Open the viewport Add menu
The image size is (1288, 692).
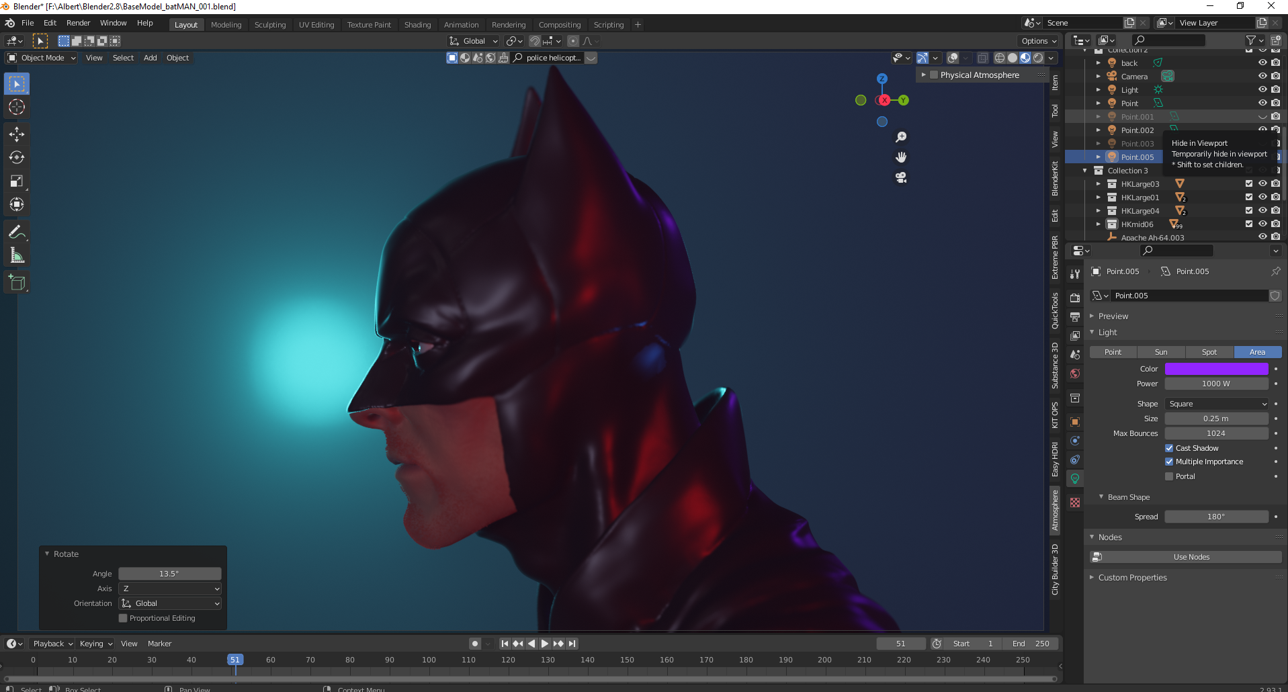tap(150, 58)
